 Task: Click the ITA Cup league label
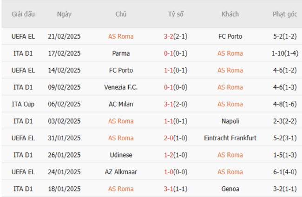[23, 104]
